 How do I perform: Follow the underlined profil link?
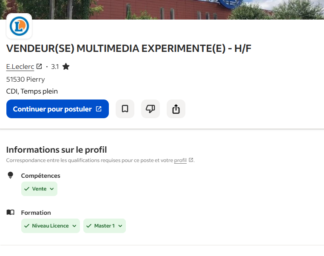click(x=180, y=160)
